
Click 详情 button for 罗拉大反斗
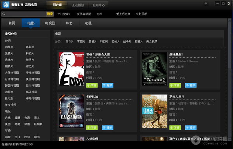click(x=175, y=128)
